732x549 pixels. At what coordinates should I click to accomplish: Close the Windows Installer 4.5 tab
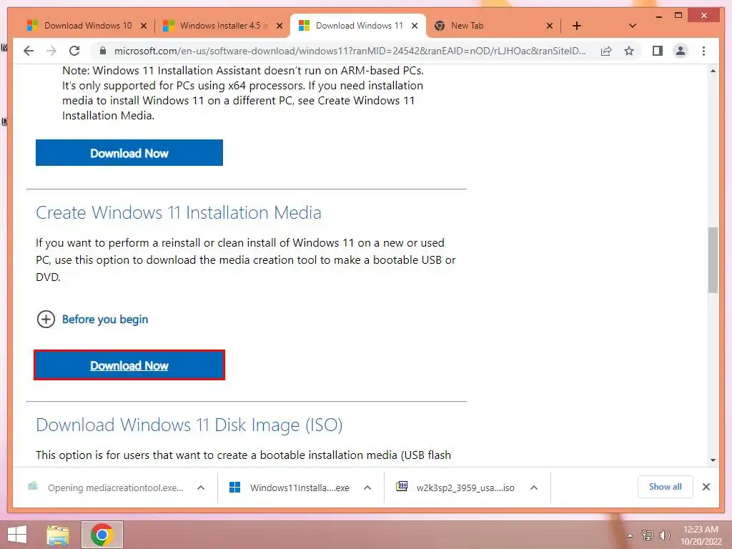coord(280,26)
